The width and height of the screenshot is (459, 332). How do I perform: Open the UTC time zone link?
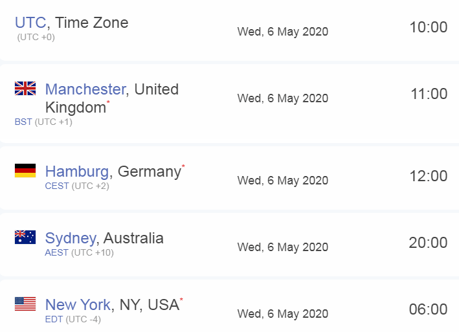pyautogui.click(x=30, y=23)
